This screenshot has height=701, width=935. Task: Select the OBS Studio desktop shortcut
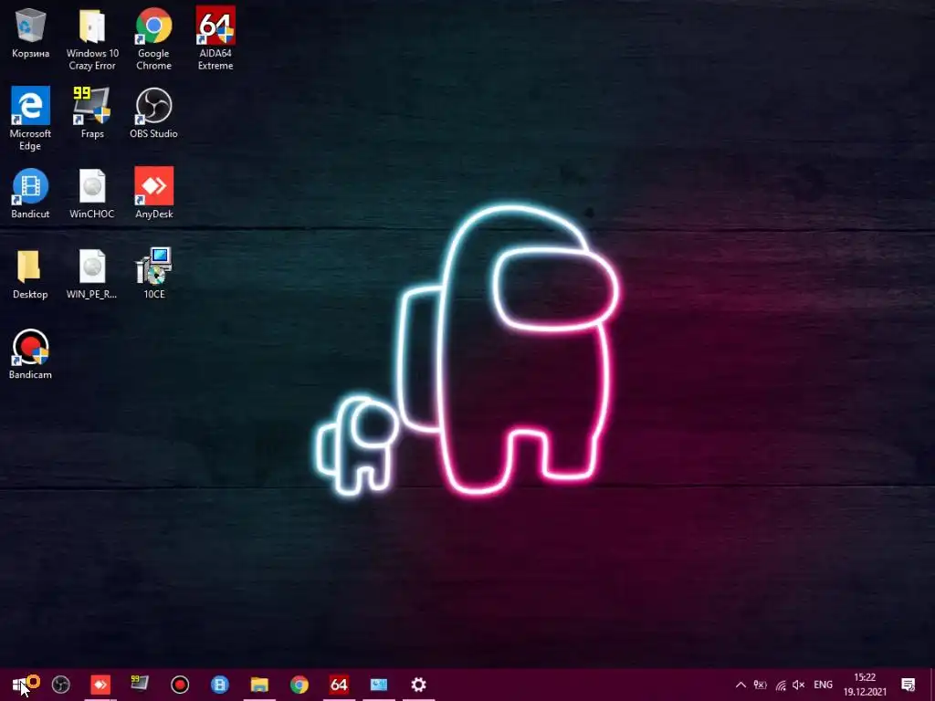pos(153,113)
